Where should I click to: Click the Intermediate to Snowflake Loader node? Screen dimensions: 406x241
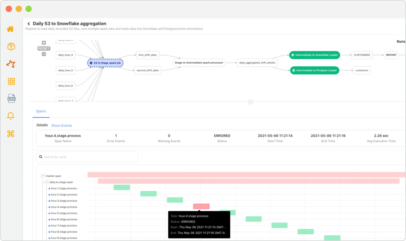[315, 55]
